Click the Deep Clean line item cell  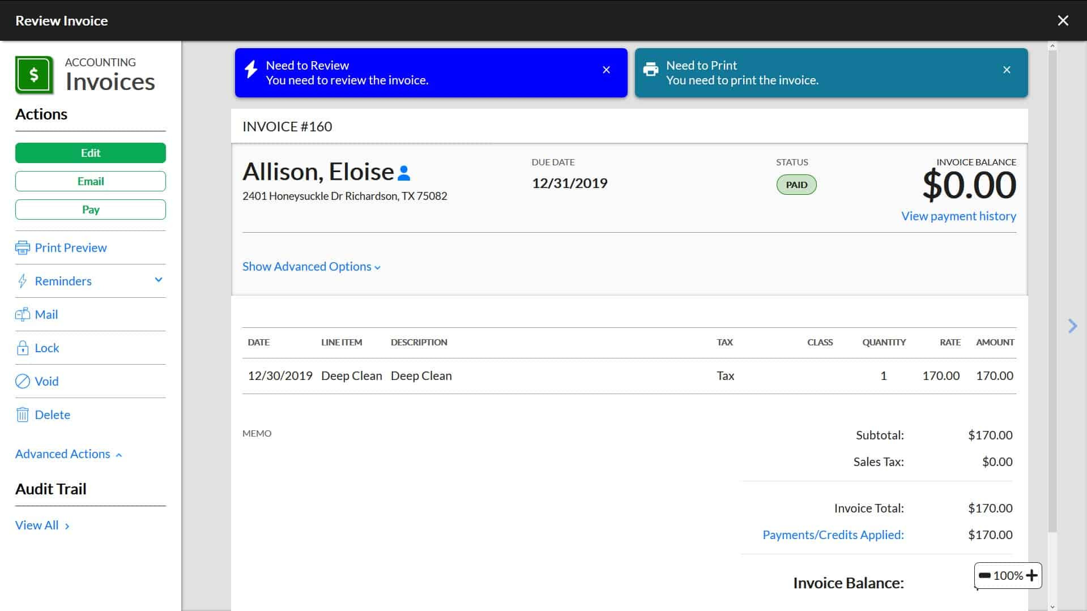coord(351,375)
